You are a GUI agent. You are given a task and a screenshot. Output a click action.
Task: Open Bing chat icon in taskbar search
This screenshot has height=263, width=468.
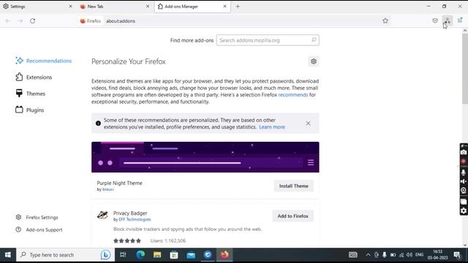coord(105,255)
